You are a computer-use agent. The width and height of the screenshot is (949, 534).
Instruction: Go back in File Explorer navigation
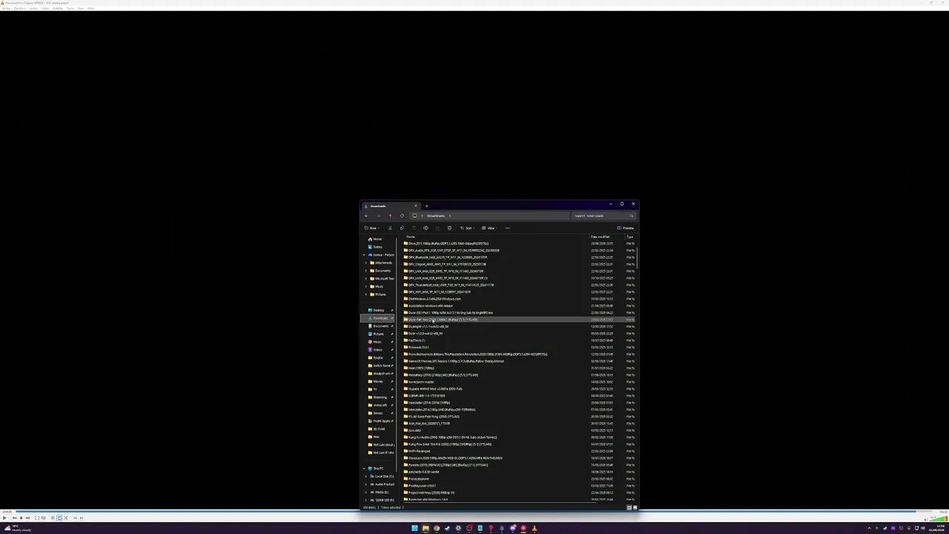(x=366, y=216)
